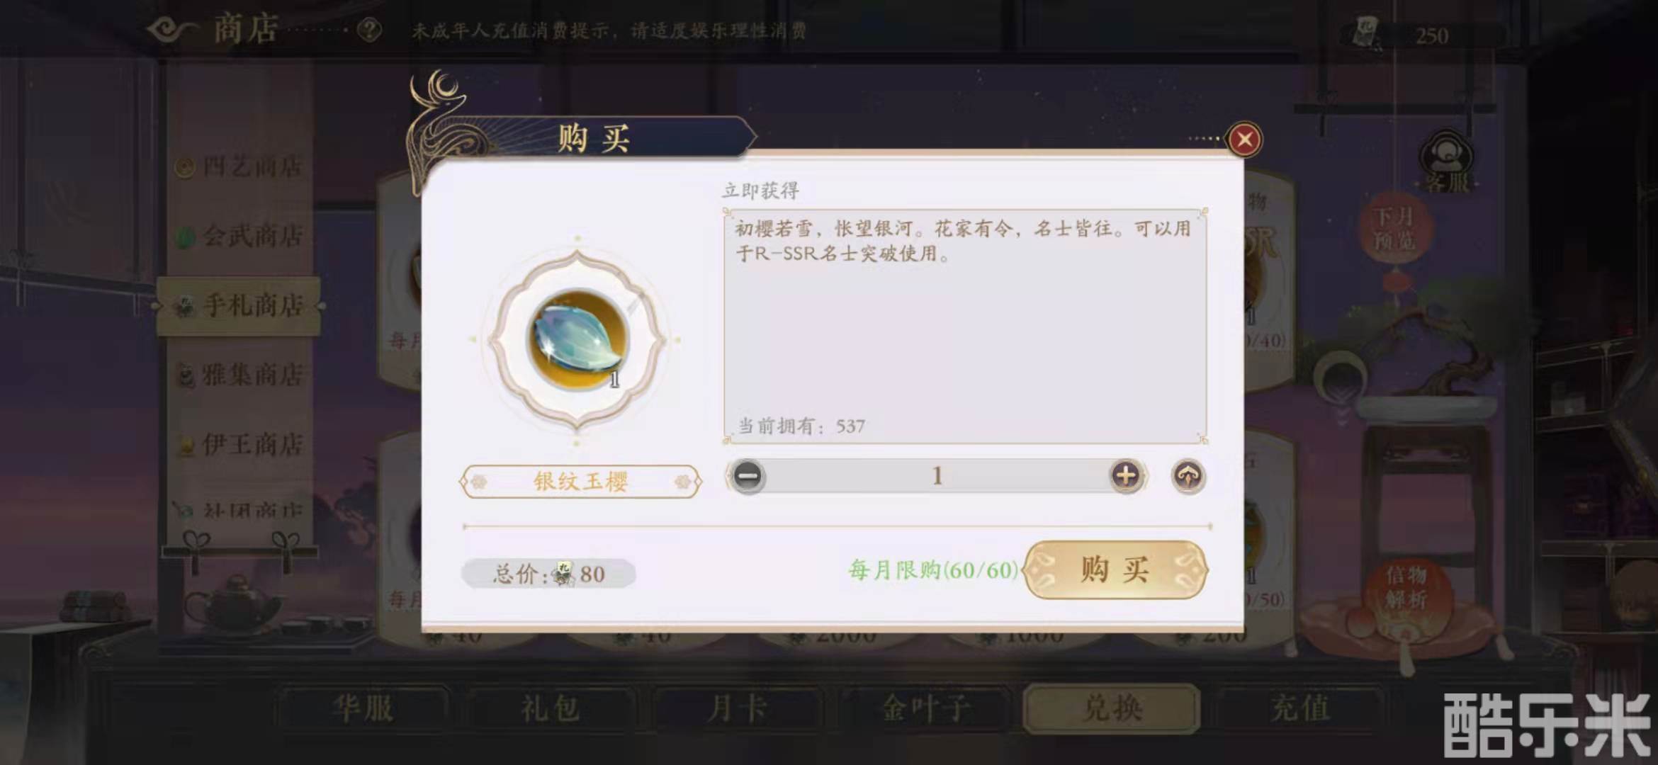Click the quantity field showing 1
The height and width of the screenshot is (765, 1658).
click(937, 475)
